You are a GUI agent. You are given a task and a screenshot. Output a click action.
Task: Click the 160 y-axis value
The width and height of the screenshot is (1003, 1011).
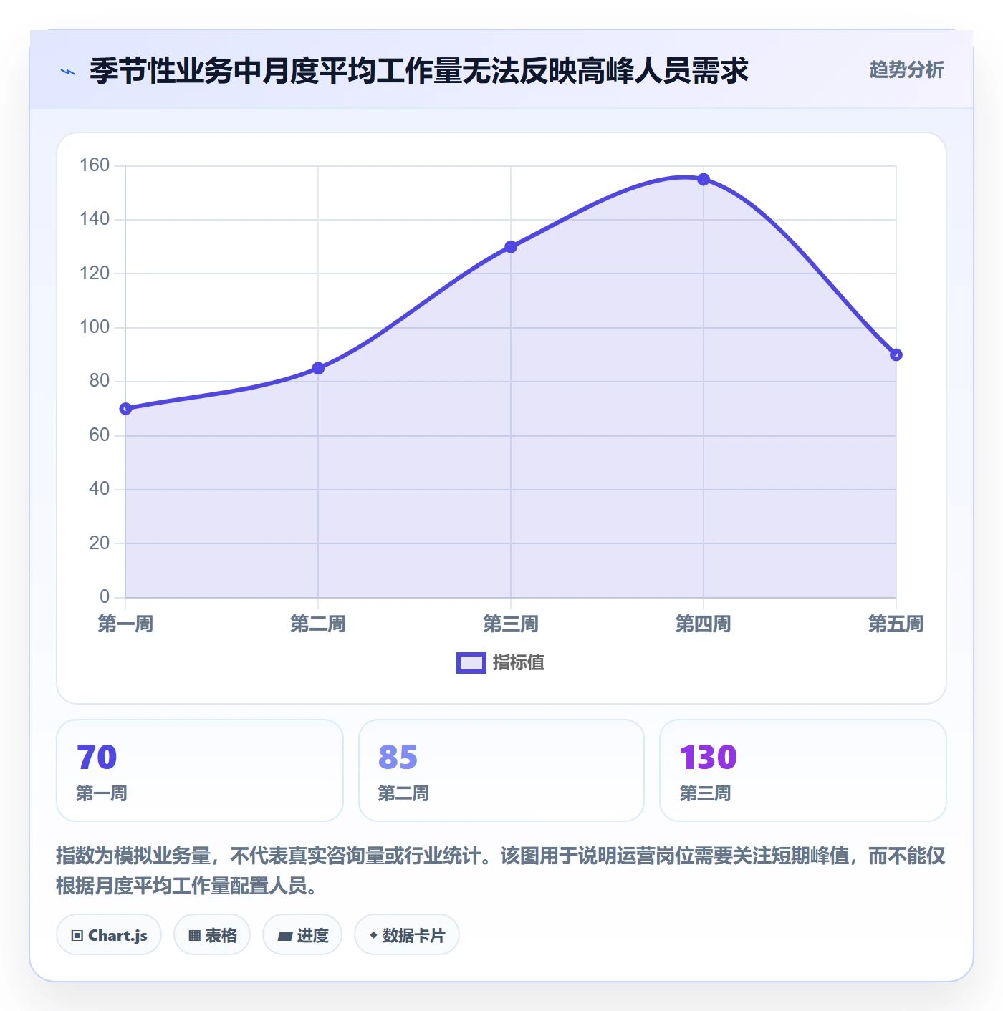pos(95,165)
